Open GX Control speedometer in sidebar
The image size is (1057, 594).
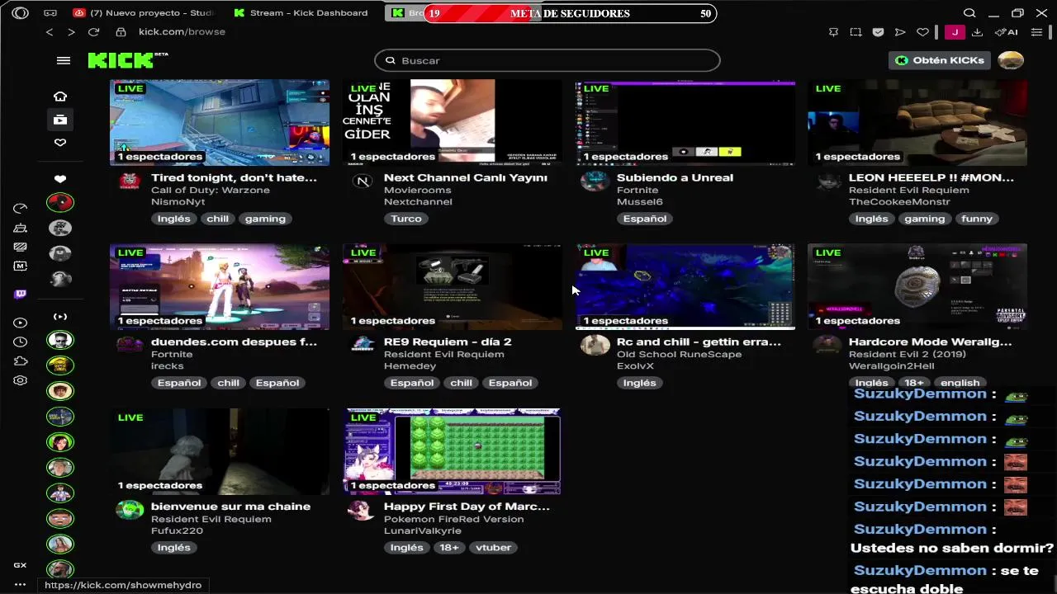point(21,208)
